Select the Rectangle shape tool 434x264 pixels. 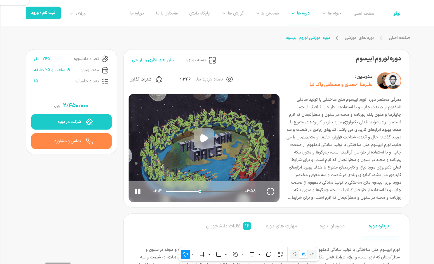point(219,254)
